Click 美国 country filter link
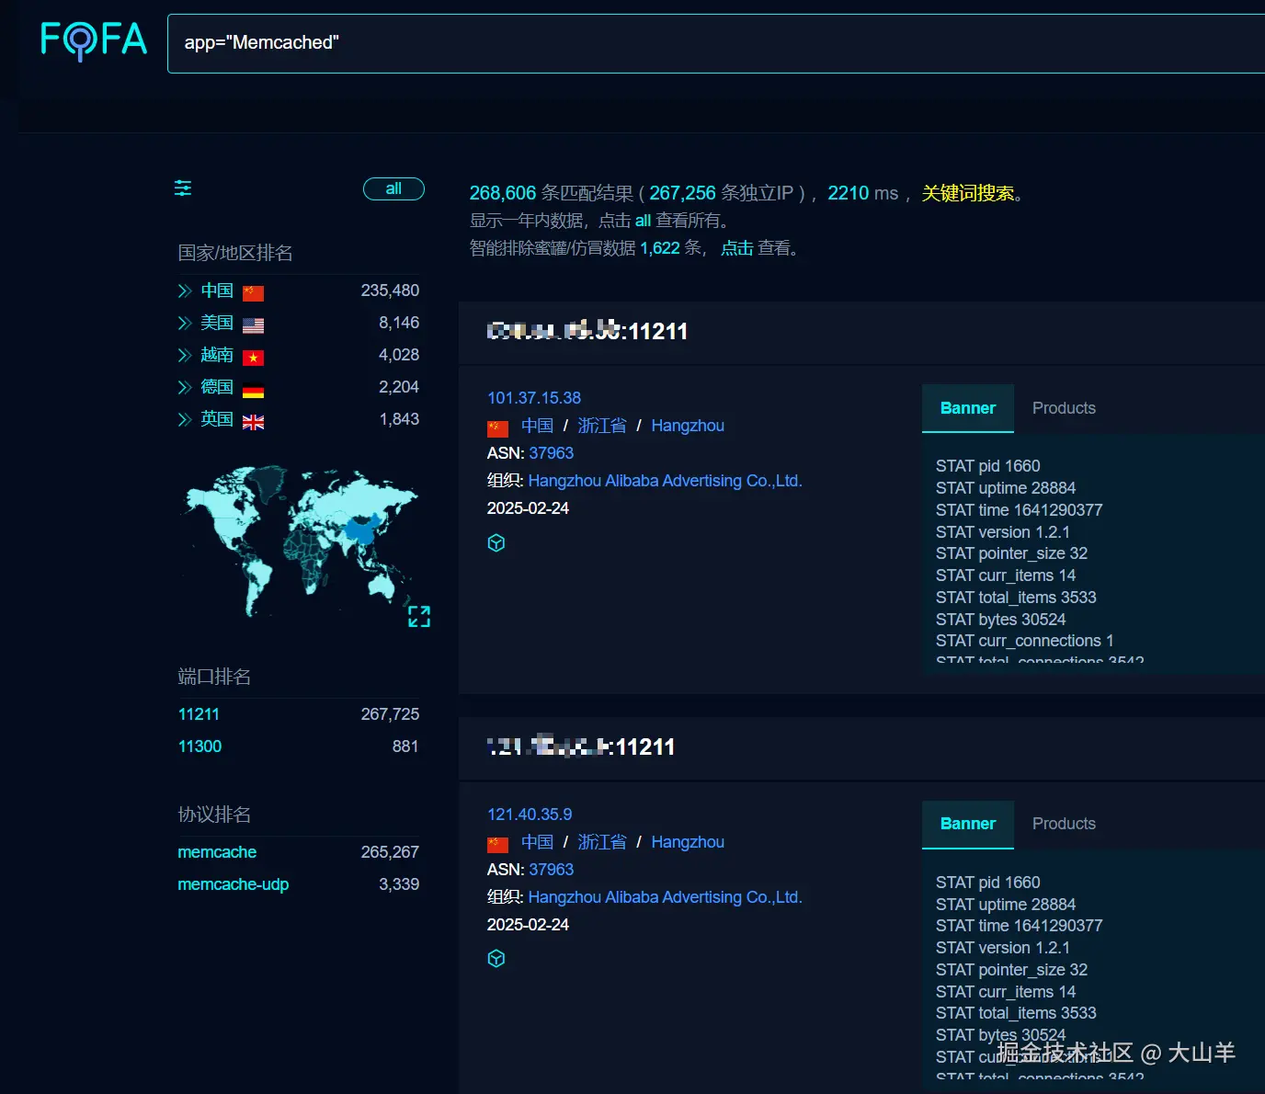The height and width of the screenshot is (1094, 1265). [217, 323]
